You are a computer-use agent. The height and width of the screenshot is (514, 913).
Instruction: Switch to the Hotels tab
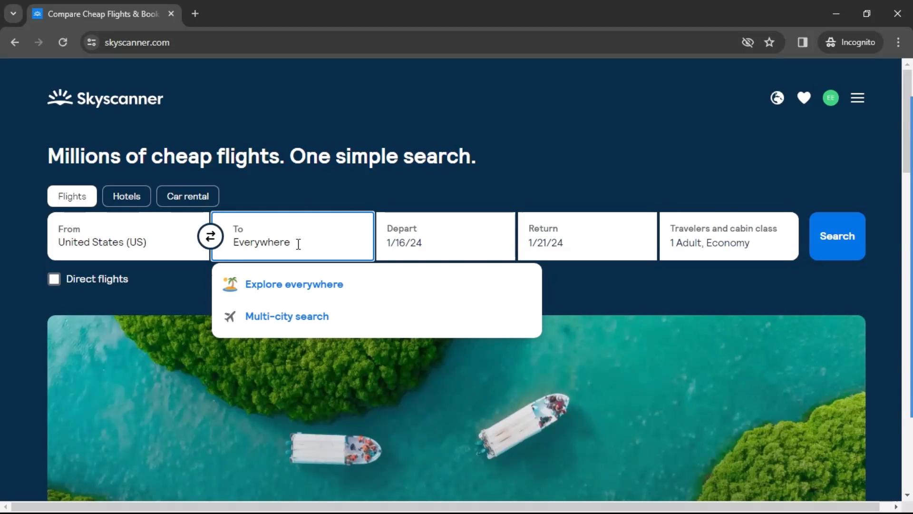(126, 196)
